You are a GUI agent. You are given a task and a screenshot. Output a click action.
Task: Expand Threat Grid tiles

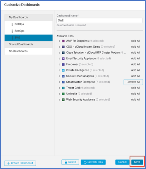coord(59,88)
